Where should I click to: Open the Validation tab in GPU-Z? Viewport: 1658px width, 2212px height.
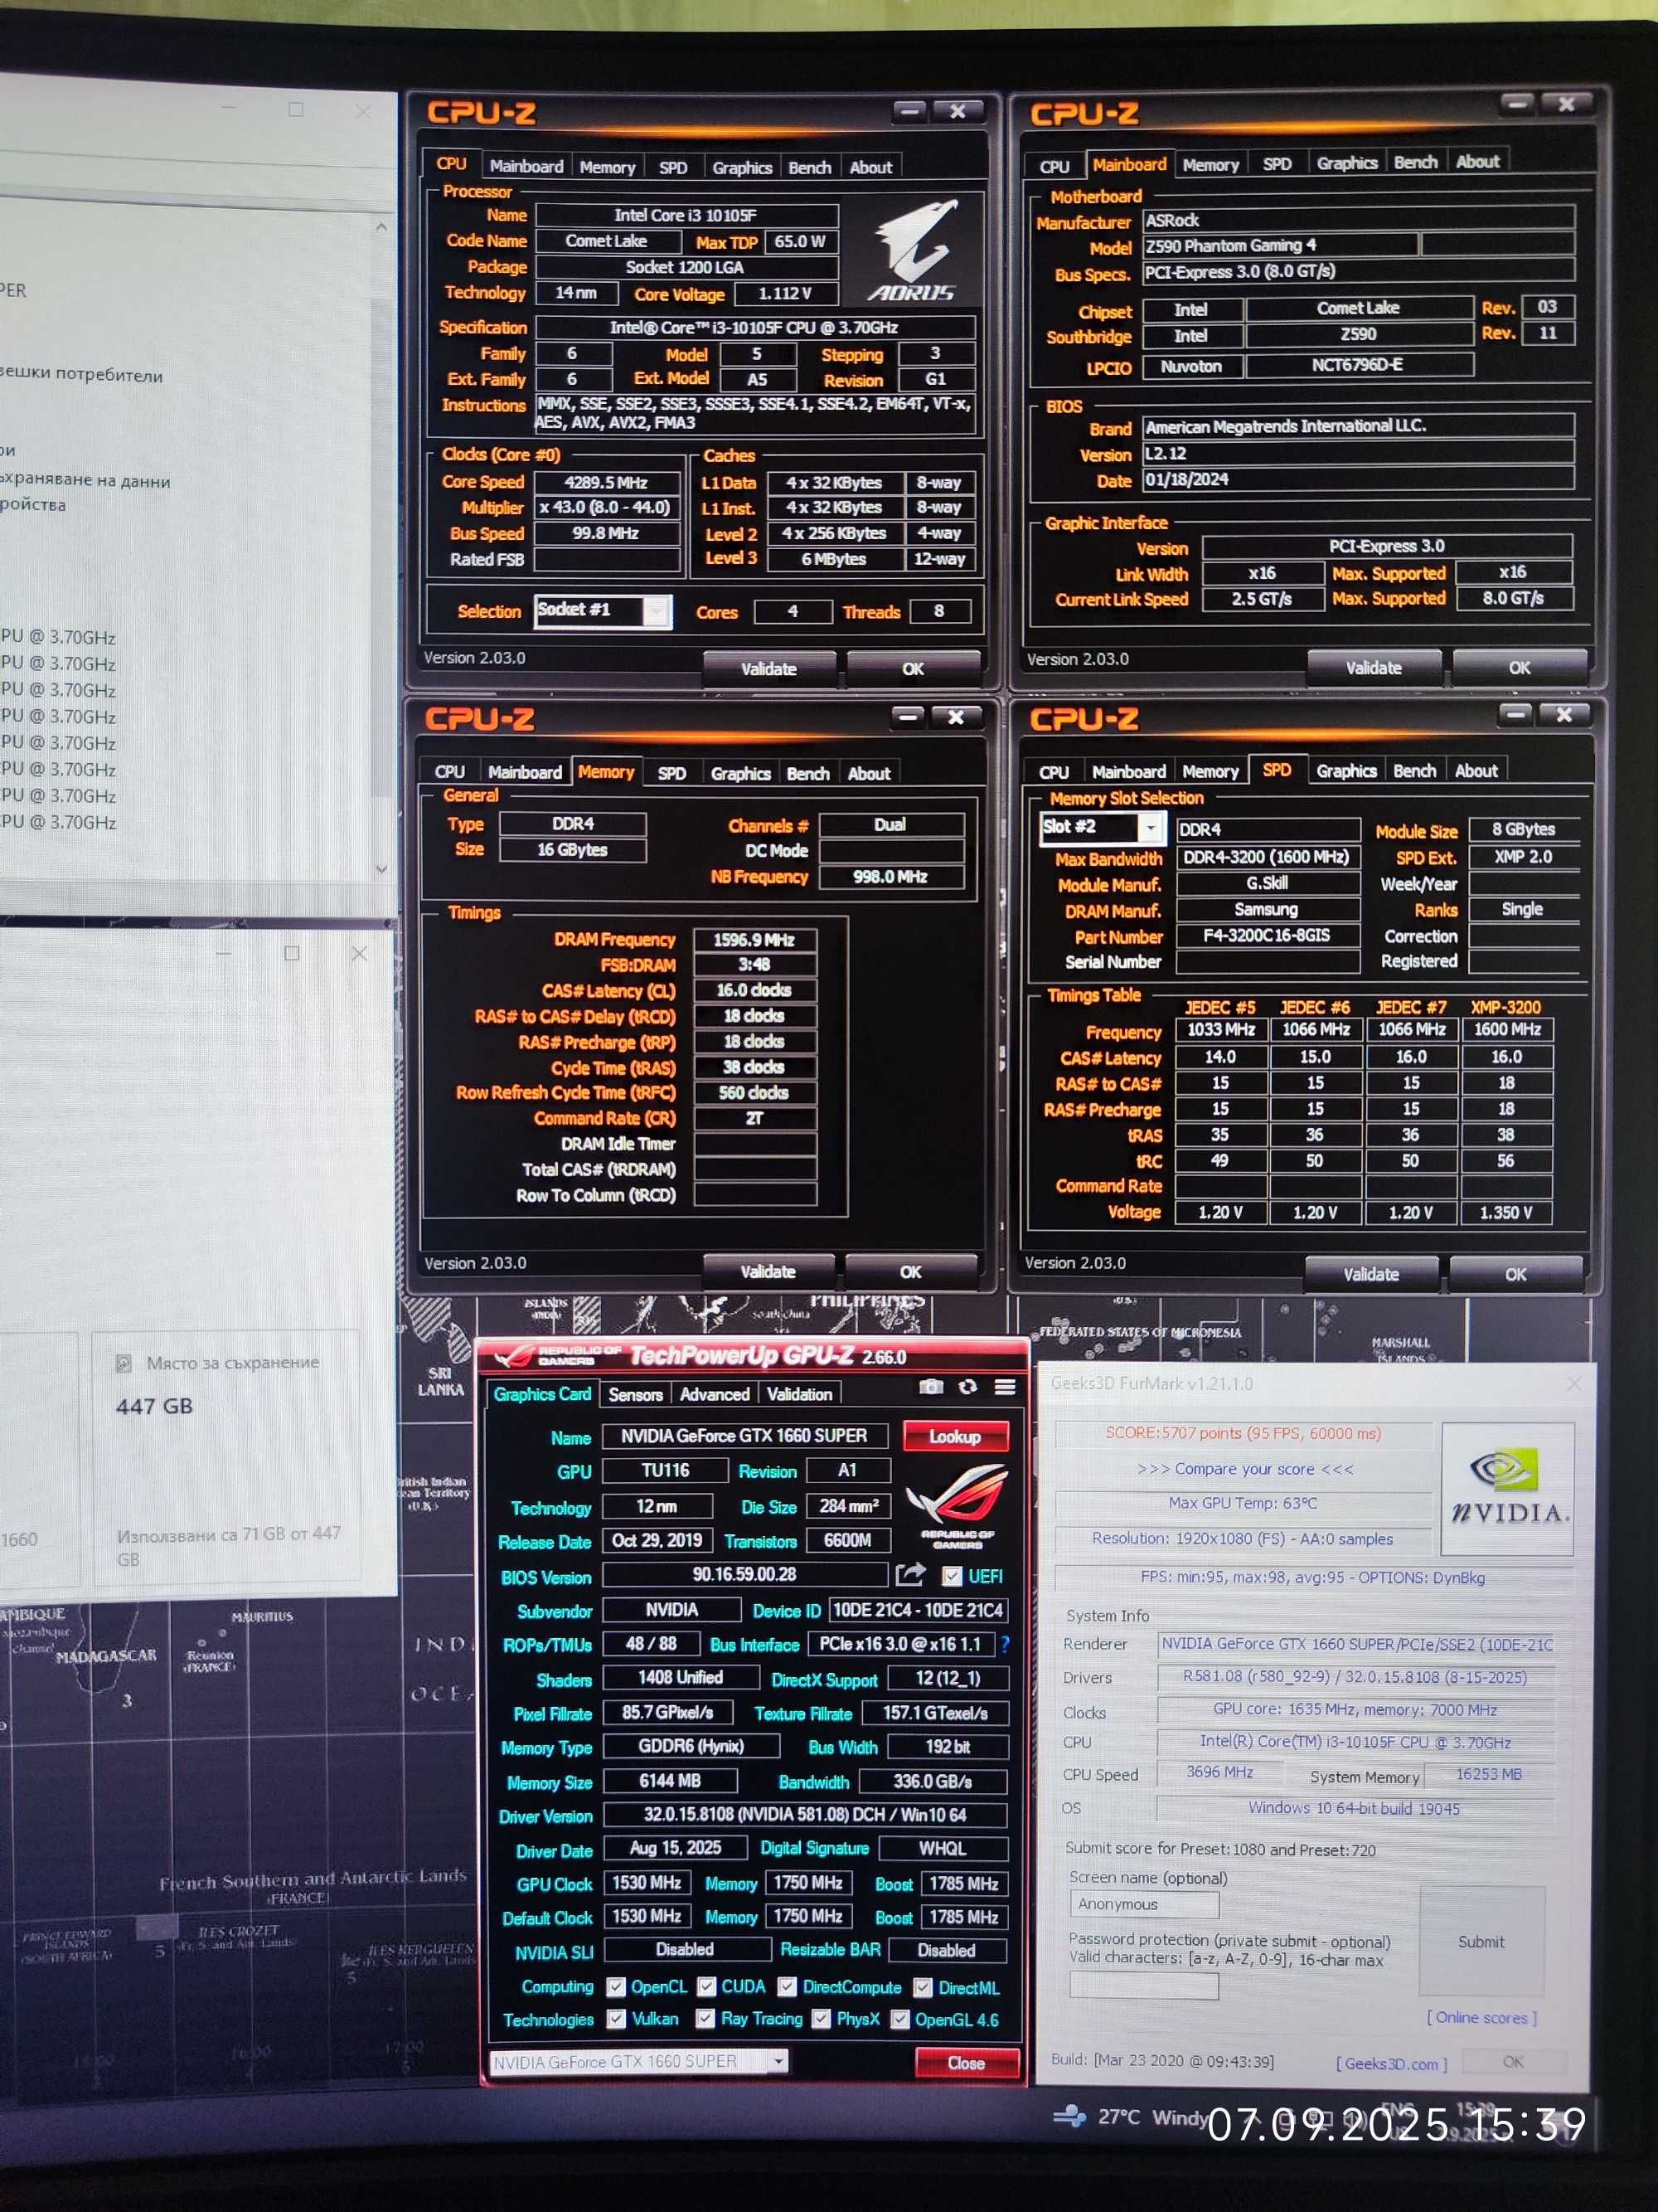(798, 1394)
